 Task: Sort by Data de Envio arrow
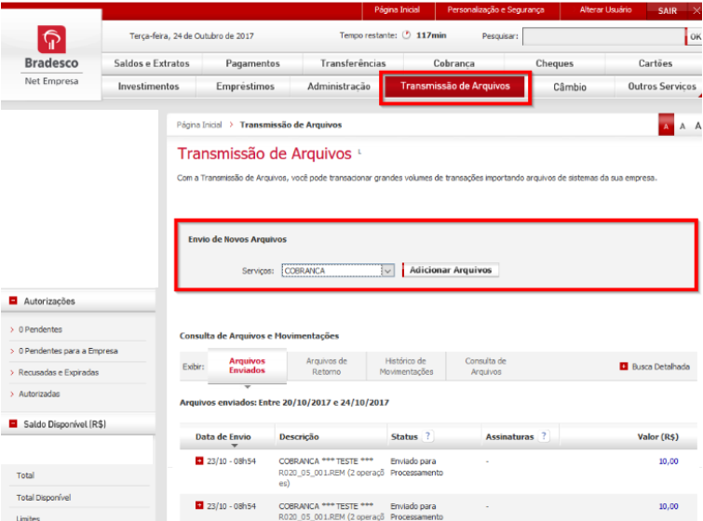[234, 446]
